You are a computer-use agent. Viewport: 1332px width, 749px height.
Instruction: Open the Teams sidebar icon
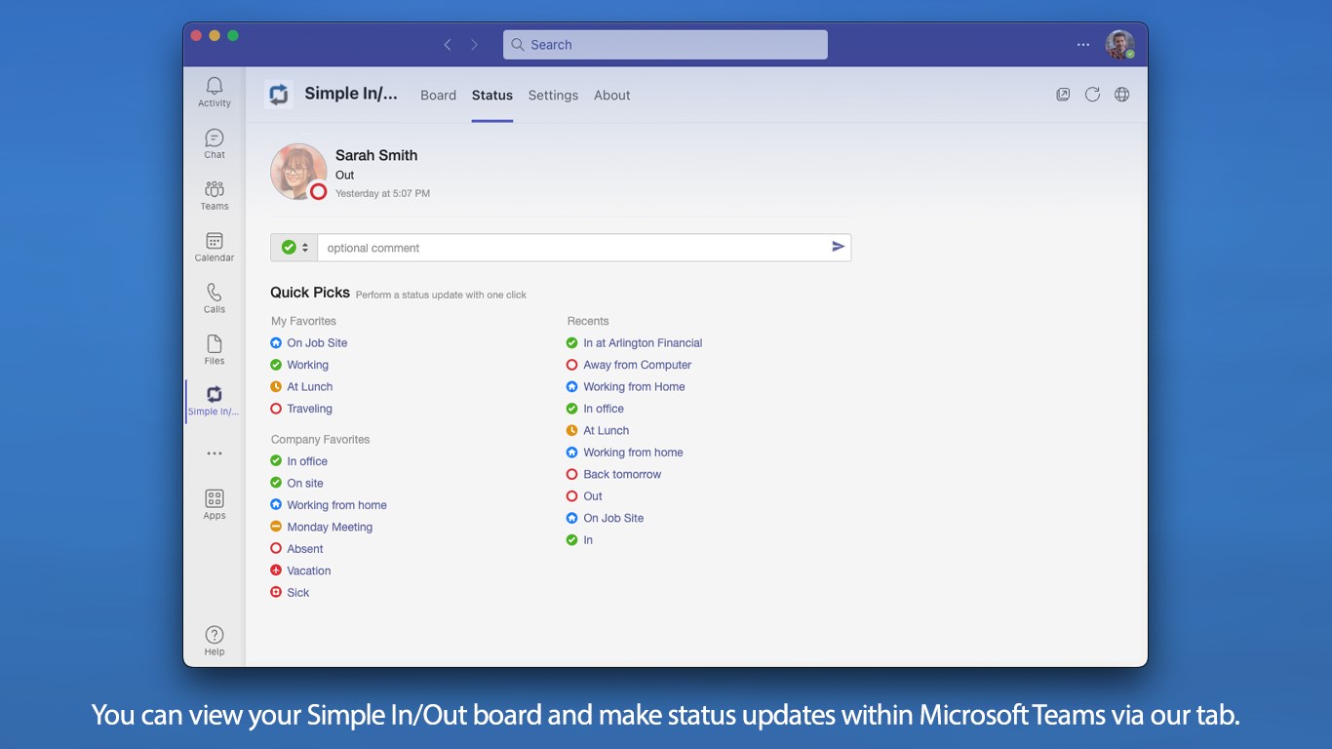click(x=215, y=195)
